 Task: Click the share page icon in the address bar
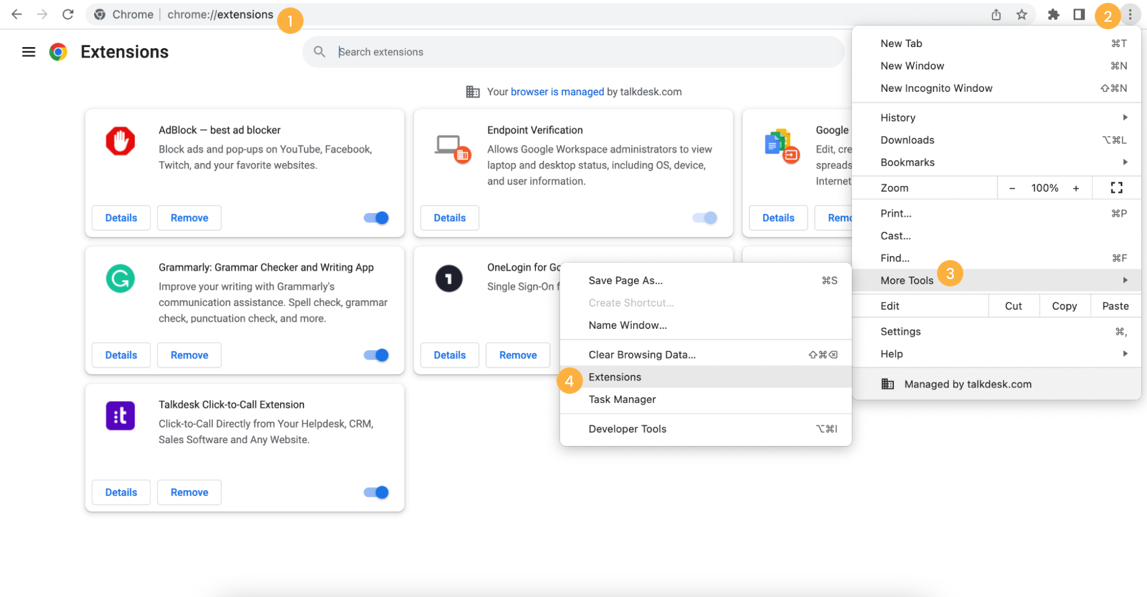(996, 14)
